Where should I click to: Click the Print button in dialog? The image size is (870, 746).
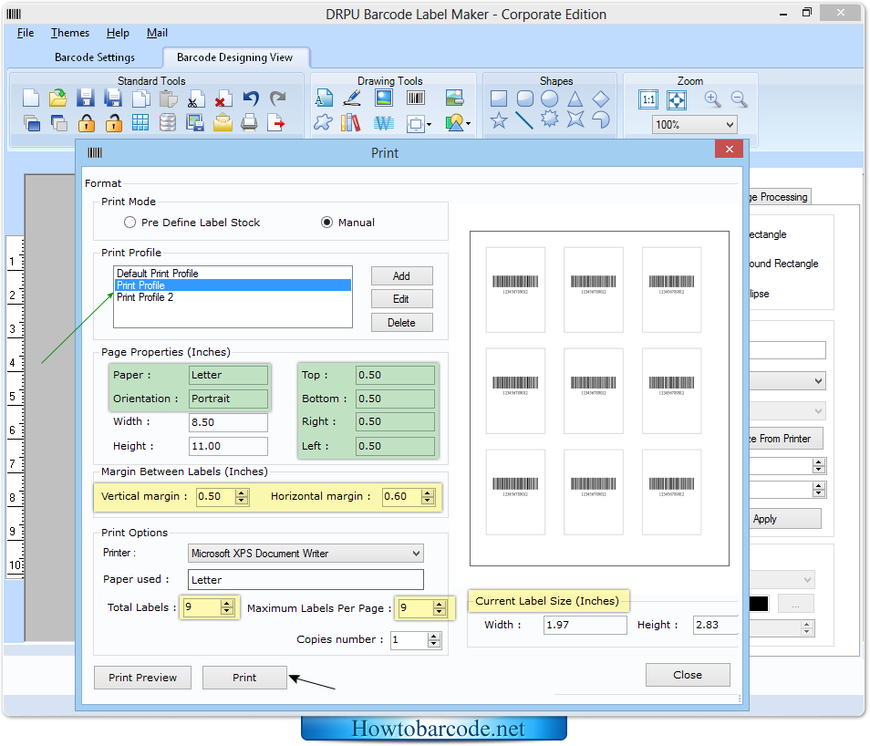pos(244,678)
